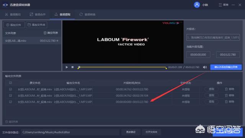Viewport: 245px width, 138px height.
Task: Click the time range 00:00:00:000-00:03:22:780
Action: 132,102
